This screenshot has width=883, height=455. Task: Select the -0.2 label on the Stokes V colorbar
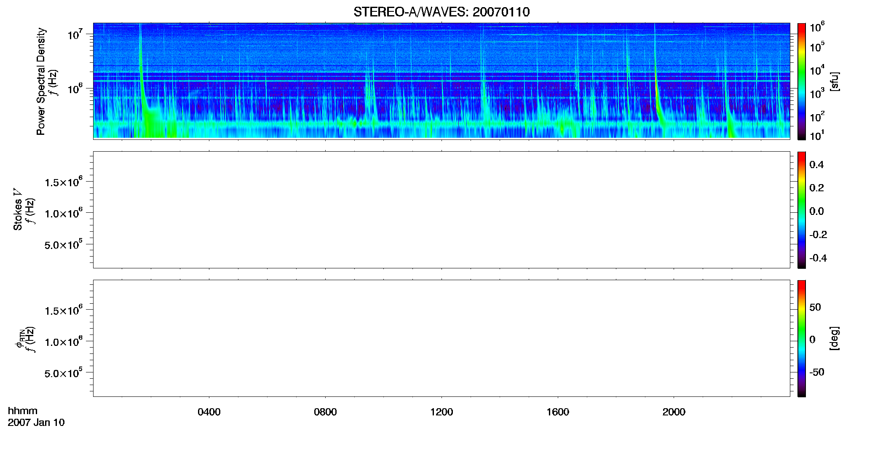pos(818,235)
